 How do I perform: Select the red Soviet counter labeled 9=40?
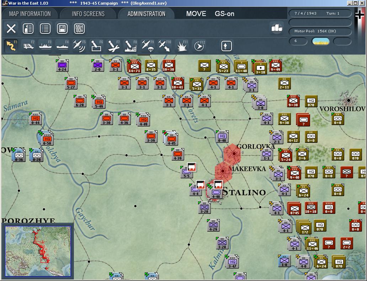click(294, 173)
